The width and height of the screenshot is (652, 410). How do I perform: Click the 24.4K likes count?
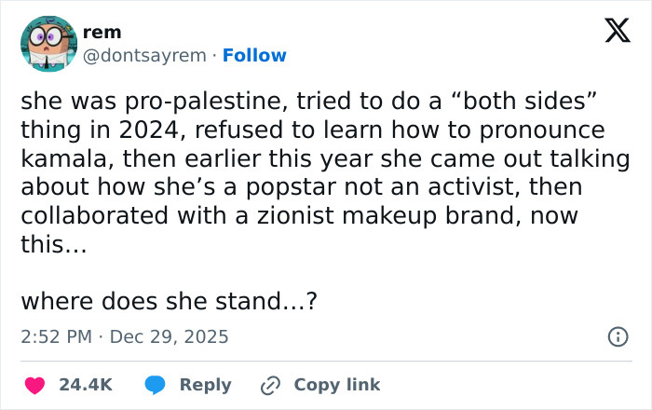point(86,385)
